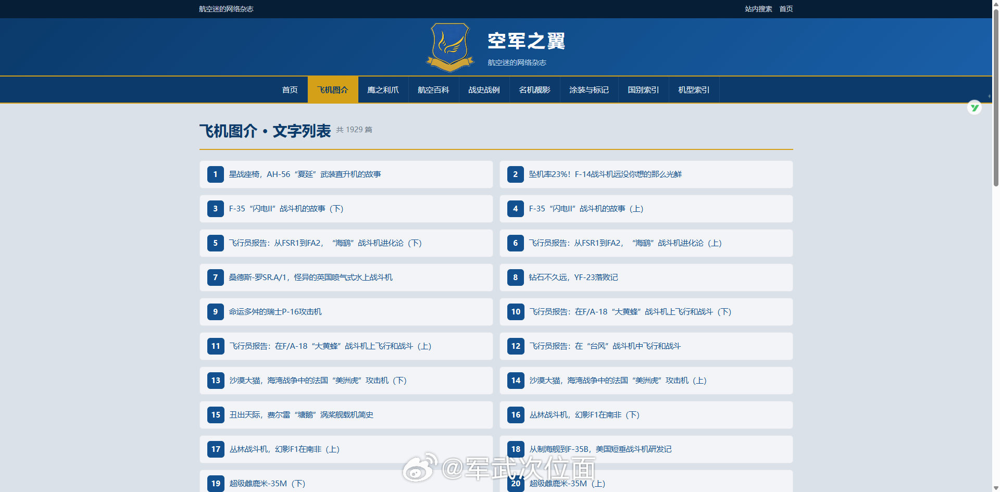
Task: Select the 飞机图介 navigation tab
Action: [333, 90]
